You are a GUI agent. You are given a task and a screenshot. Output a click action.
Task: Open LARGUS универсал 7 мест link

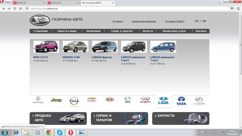tap(162, 59)
